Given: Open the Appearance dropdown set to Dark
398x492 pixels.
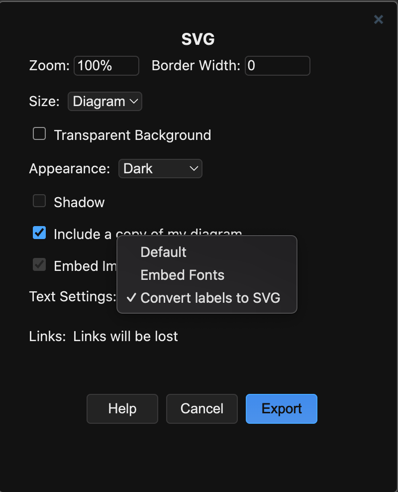Looking at the screenshot, I should [x=160, y=168].
